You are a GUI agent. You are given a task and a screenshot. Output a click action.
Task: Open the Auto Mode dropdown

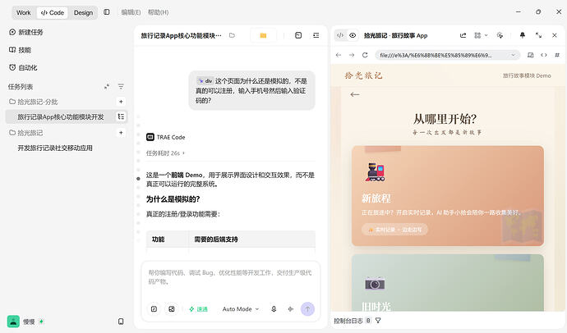click(x=241, y=309)
